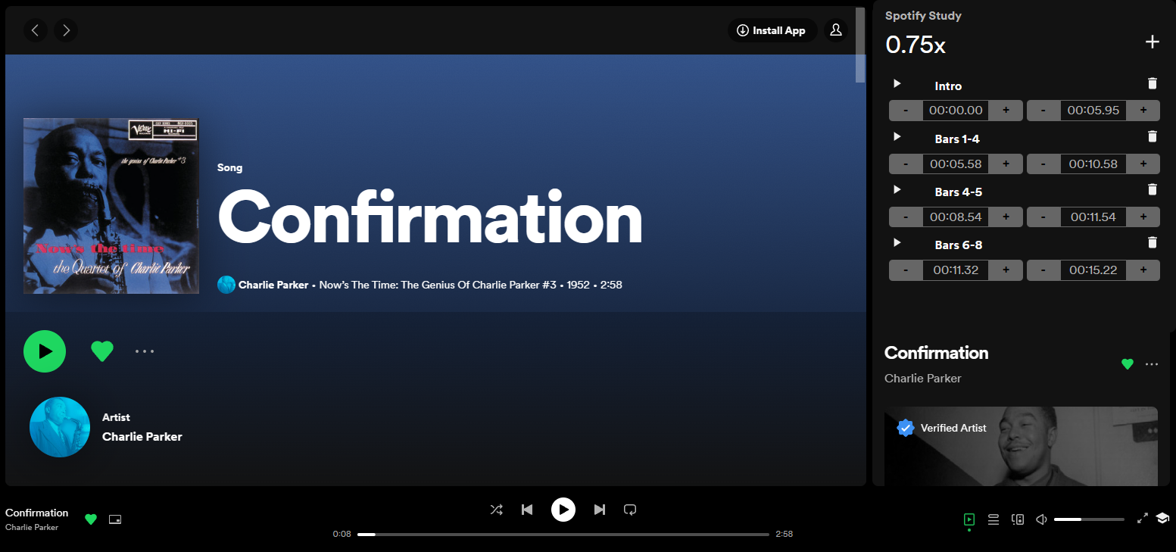Unlike the song using the large green heart
Screen dimensions: 1176x552
102,351
